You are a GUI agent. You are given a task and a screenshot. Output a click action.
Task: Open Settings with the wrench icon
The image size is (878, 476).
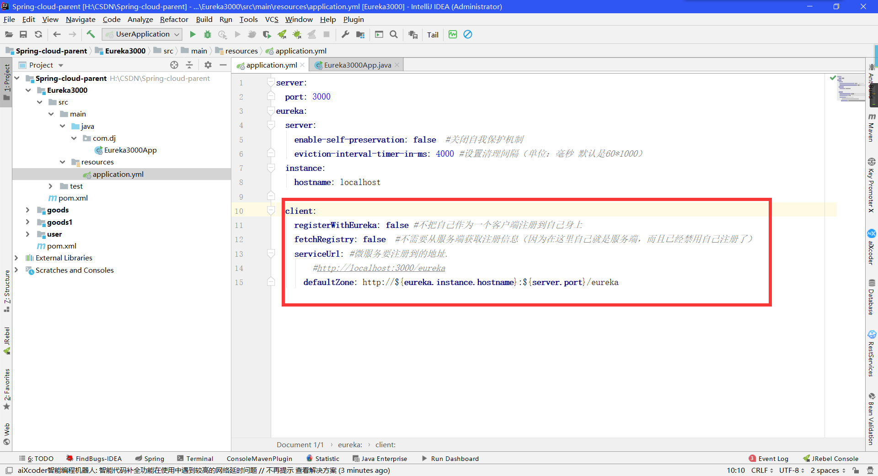(x=345, y=34)
